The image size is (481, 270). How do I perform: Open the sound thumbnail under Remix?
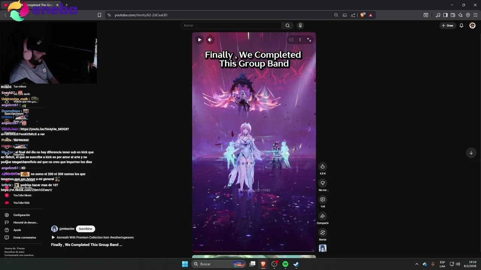(x=322, y=248)
